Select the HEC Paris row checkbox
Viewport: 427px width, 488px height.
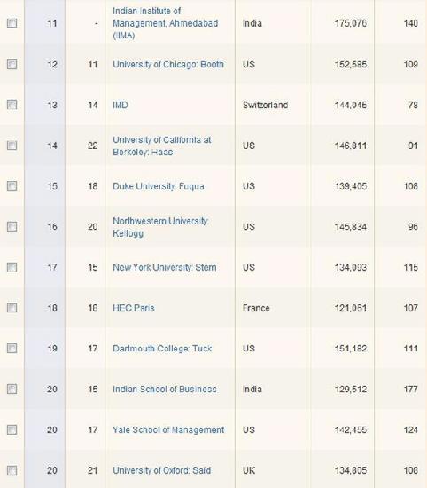[x=12, y=308]
